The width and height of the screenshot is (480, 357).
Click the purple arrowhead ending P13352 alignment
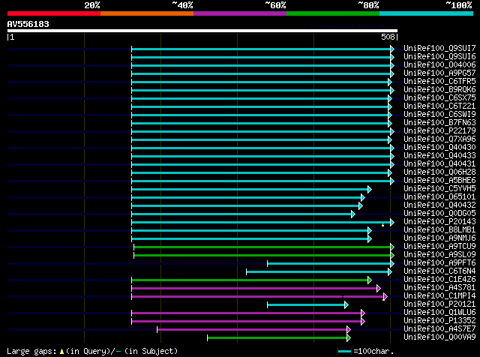[363, 322]
